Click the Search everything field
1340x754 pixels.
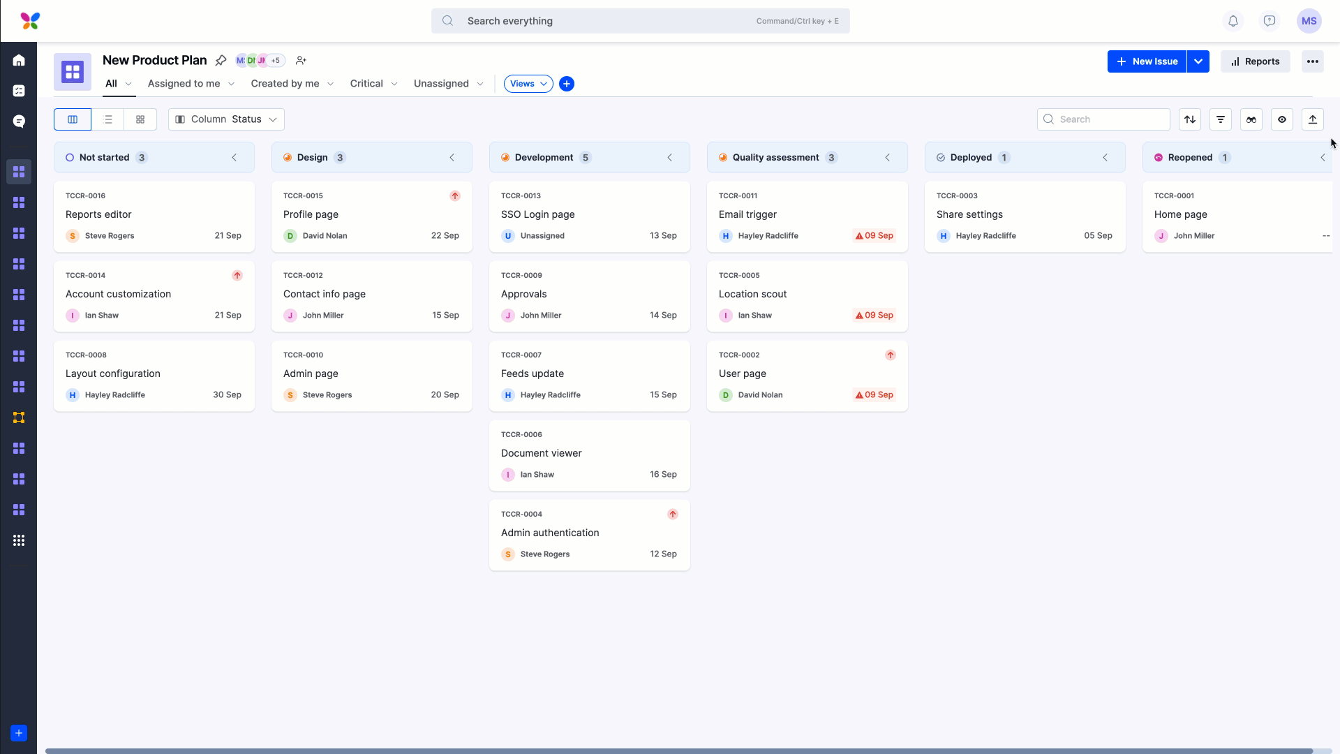(x=641, y=21)
